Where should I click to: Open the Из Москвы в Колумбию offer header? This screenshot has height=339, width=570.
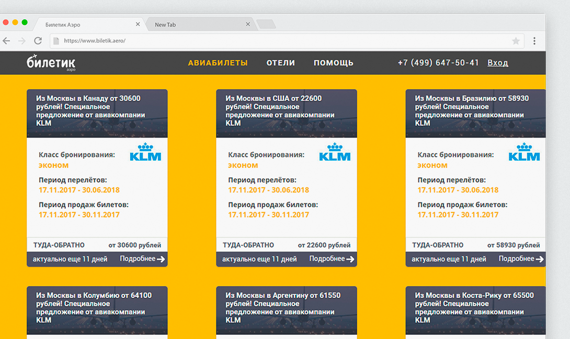pyautogui.click(x=97, y=310)
